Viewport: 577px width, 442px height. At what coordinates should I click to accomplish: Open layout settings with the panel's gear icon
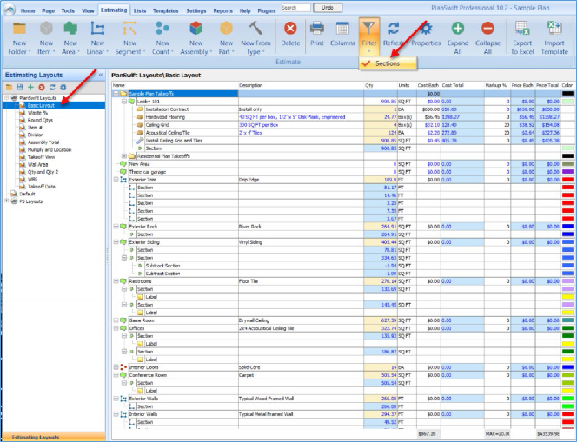[63, 87]
